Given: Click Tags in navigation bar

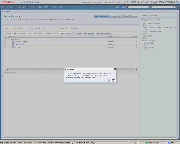Looking at the screenshot, I should click(x=40, y=7).
